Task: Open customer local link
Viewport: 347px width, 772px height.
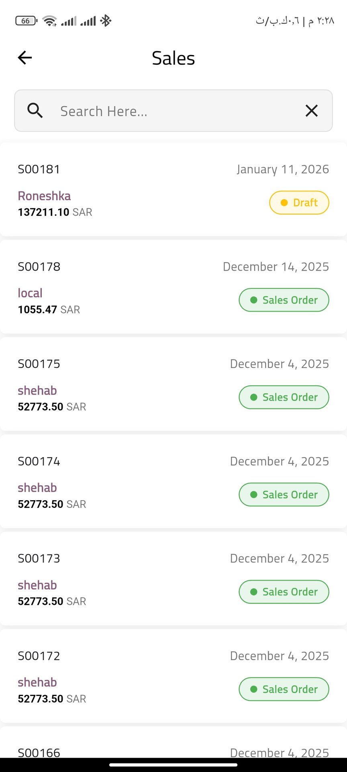Action: [x=30, y=293]
